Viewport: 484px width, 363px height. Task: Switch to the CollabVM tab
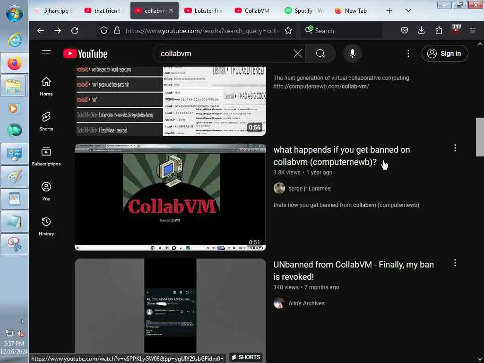tap(253, 11)
